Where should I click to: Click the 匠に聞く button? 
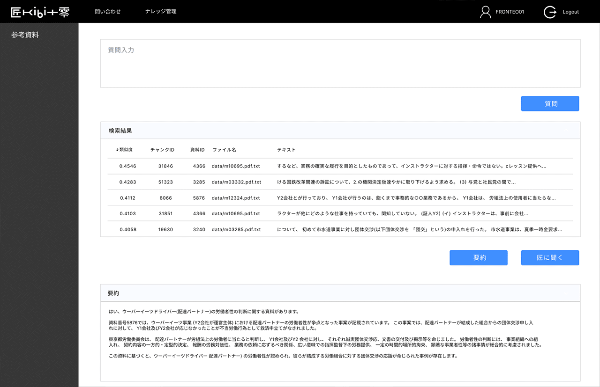click(550, 257)
